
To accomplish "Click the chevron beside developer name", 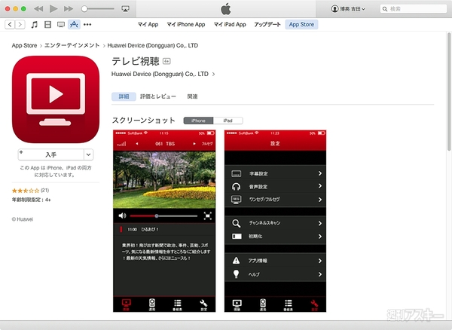I will (x=213, y=75).
